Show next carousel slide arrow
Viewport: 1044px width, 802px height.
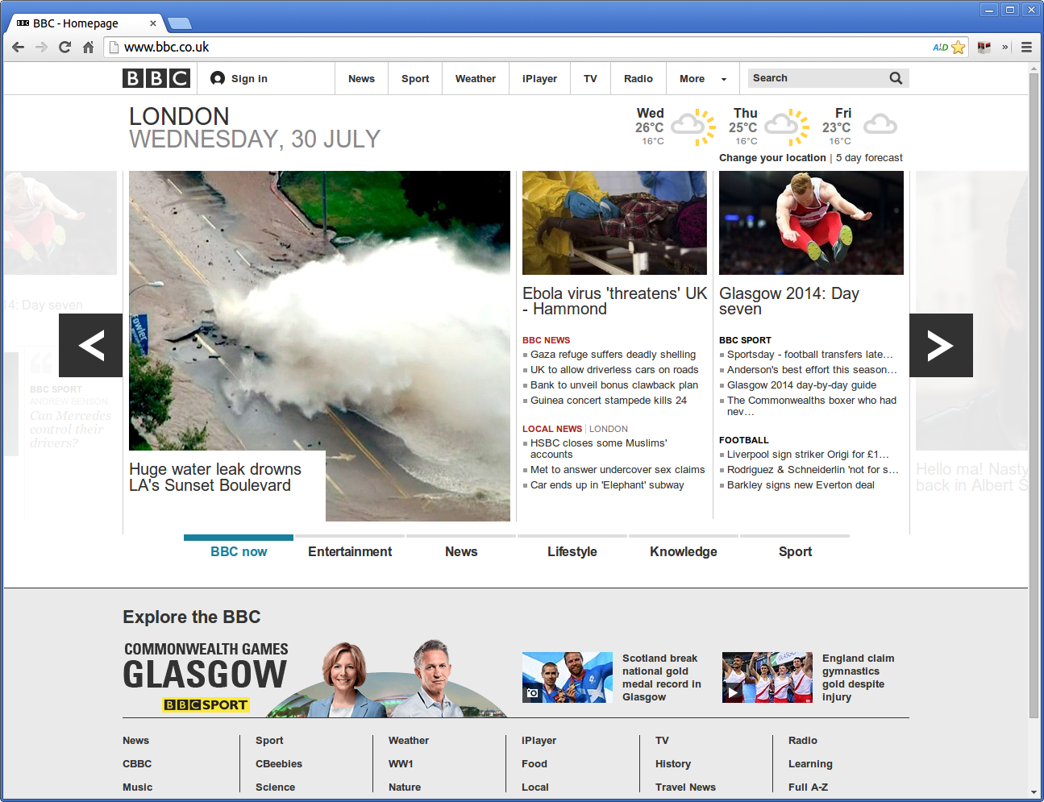(x=941, y=346)
